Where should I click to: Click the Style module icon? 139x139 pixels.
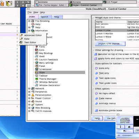tap(37, 72)
